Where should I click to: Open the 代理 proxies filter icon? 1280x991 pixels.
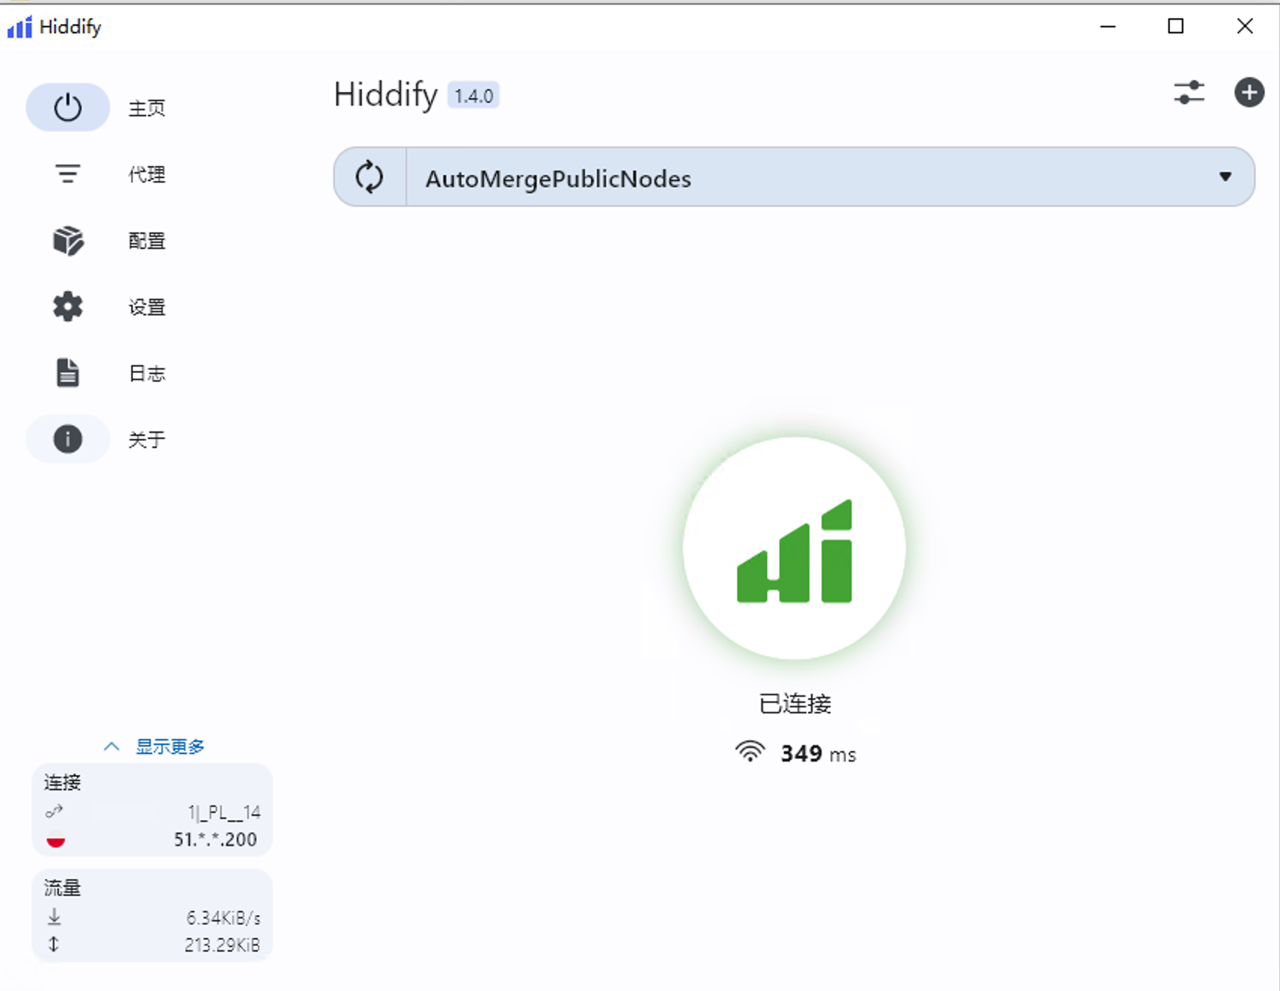click(x=68, y=174)
